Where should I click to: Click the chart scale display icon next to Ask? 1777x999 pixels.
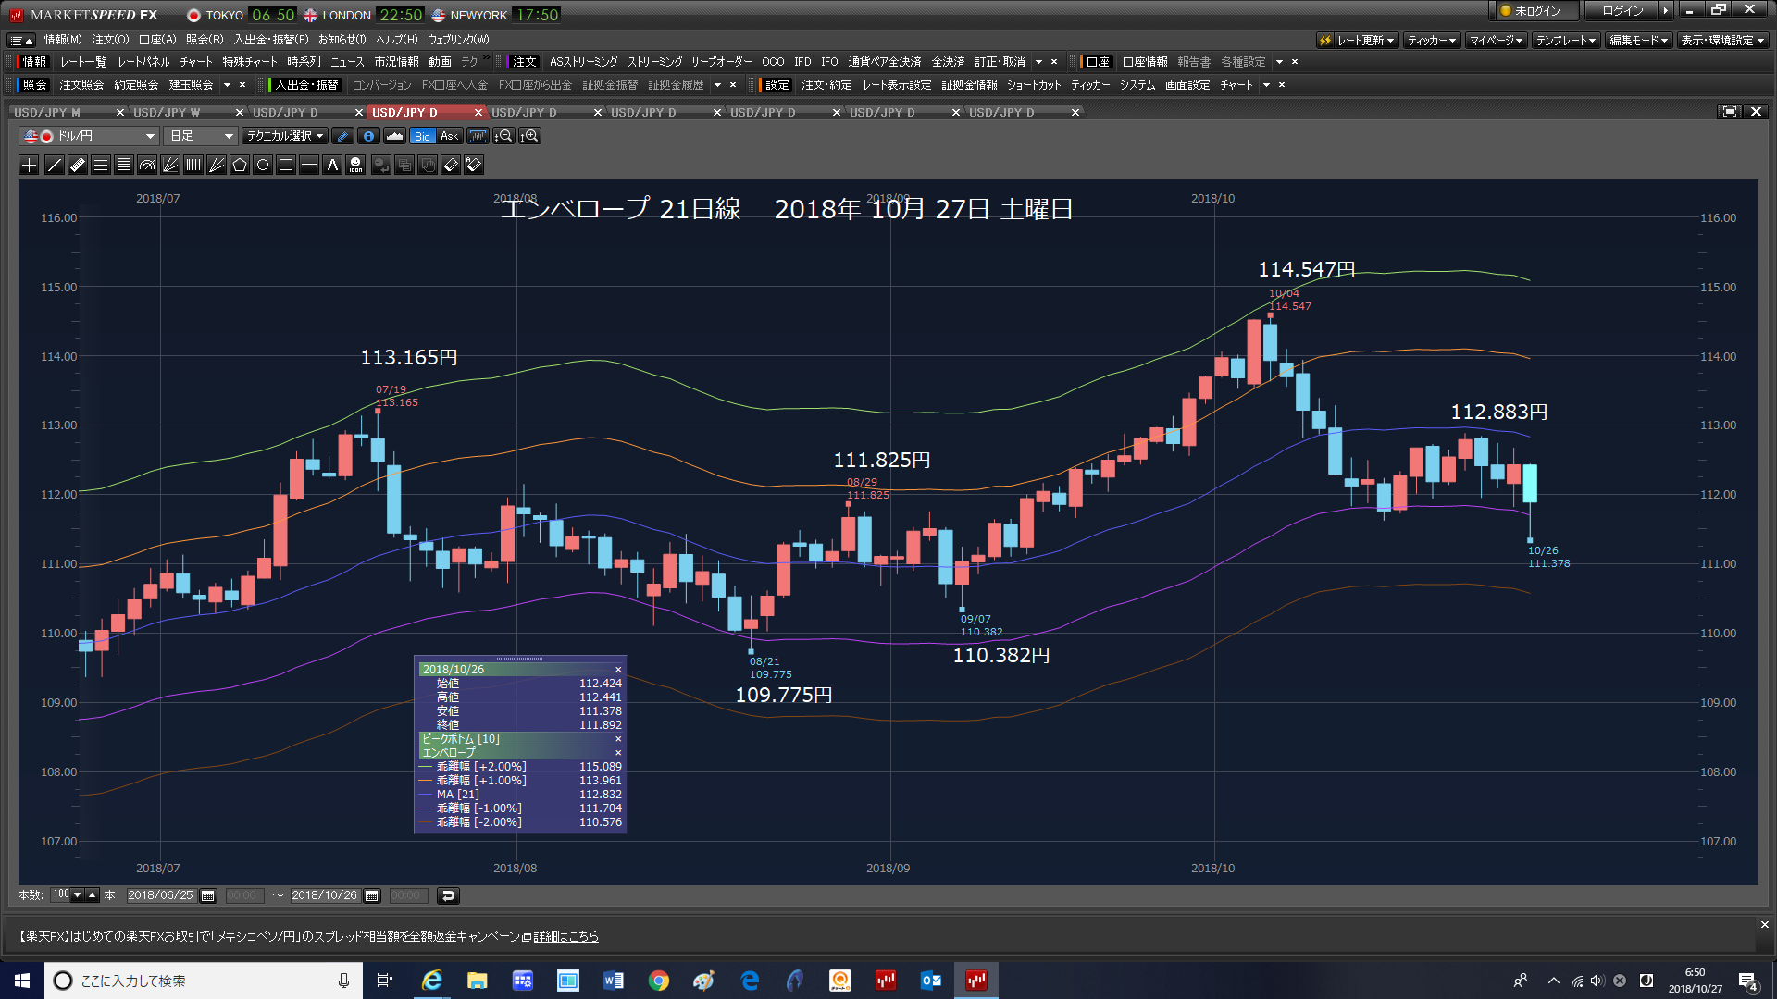click(x=478, y=136)
